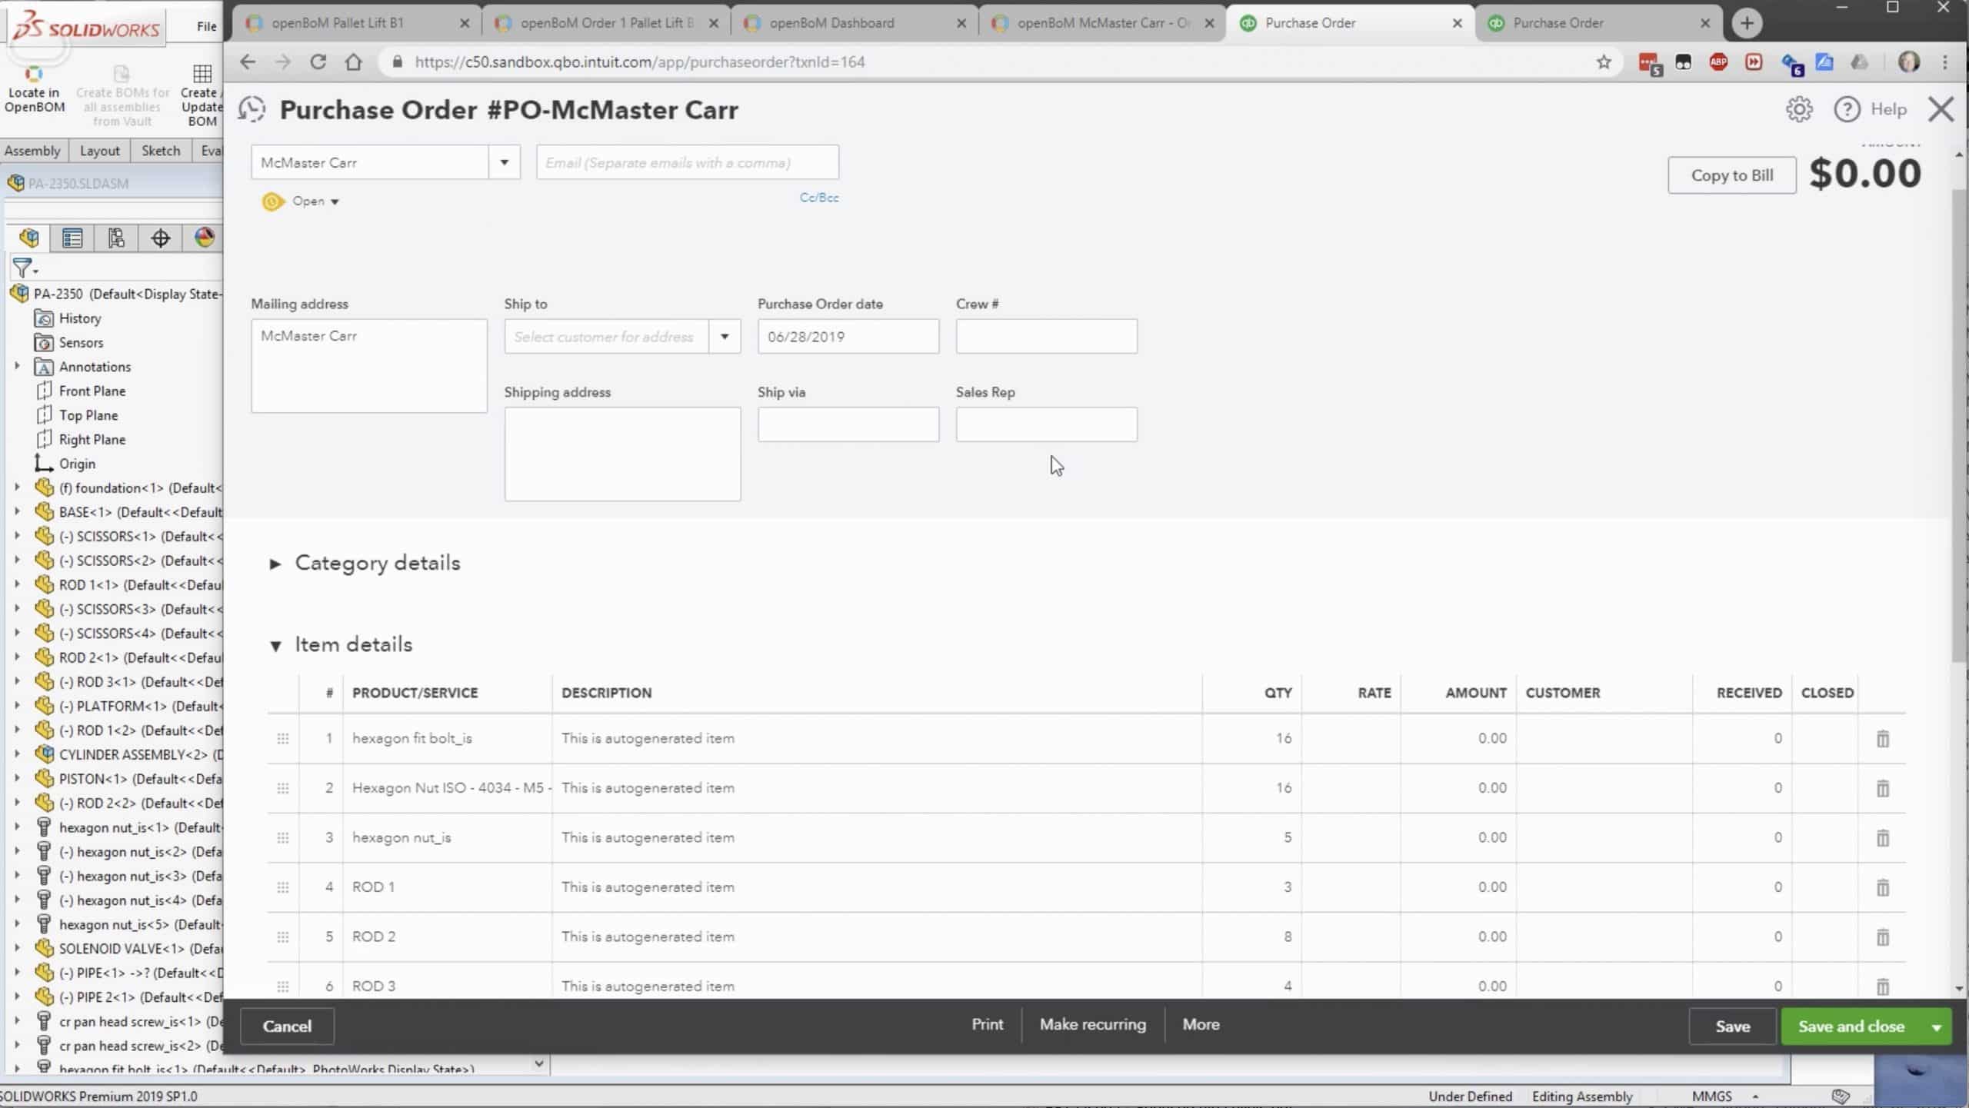
Task: Open FeatureManager design tree tab icon
Action: (x=29, y=238)
